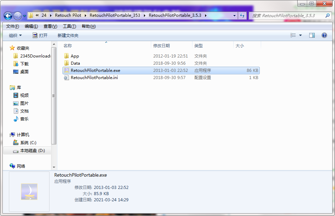This screenshot has height=216, width=335.
Task: Open the 系统 (C:) drive
Action: (x=25, y=143)
